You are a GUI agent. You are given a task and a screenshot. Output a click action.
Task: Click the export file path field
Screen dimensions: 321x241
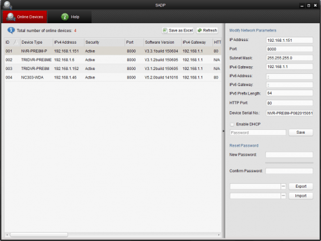pyautogui.click(x=256, y=186)
